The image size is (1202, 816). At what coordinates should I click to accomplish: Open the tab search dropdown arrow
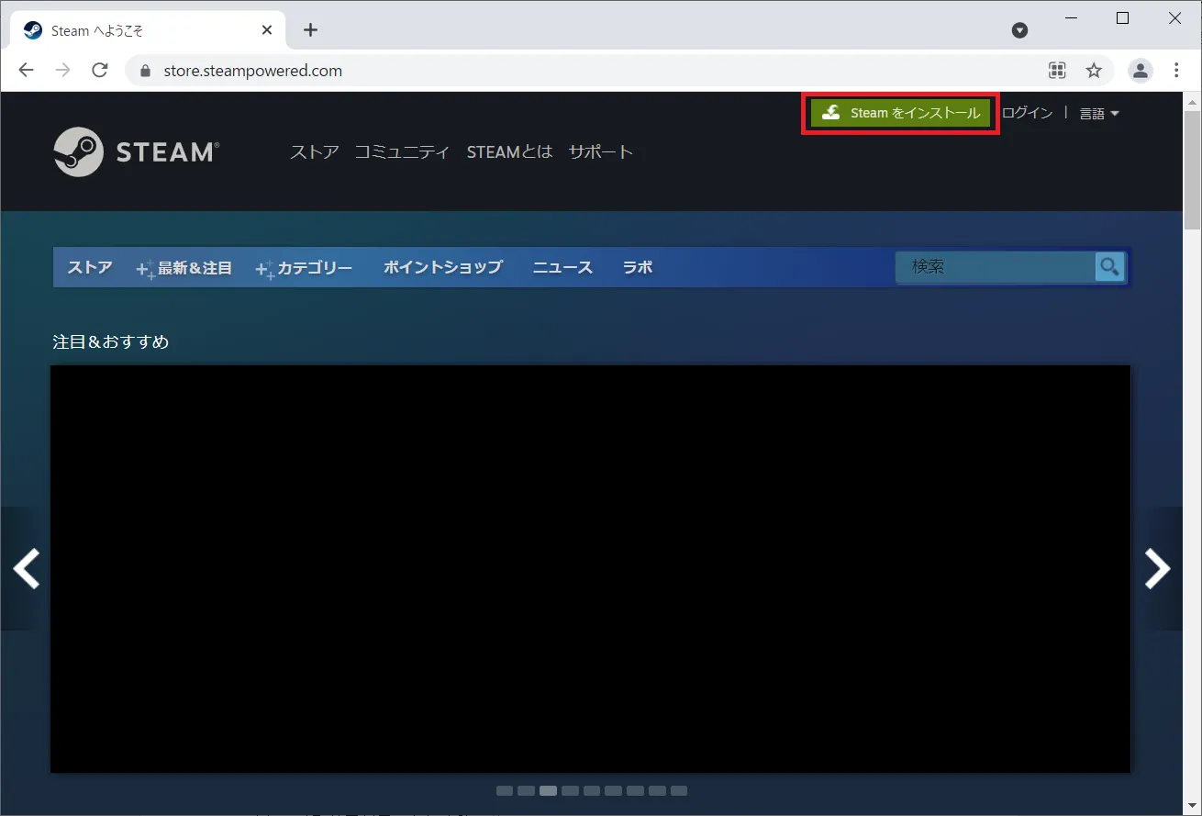click(1019, 30)
